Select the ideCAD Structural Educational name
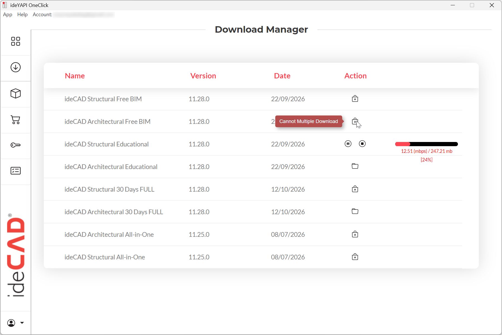 [x=107, y=144]
